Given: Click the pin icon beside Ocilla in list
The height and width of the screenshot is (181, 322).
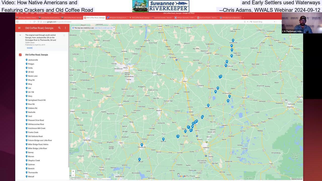Looking at the screenshot, I should pyautogui.click(x=26, y=68).
